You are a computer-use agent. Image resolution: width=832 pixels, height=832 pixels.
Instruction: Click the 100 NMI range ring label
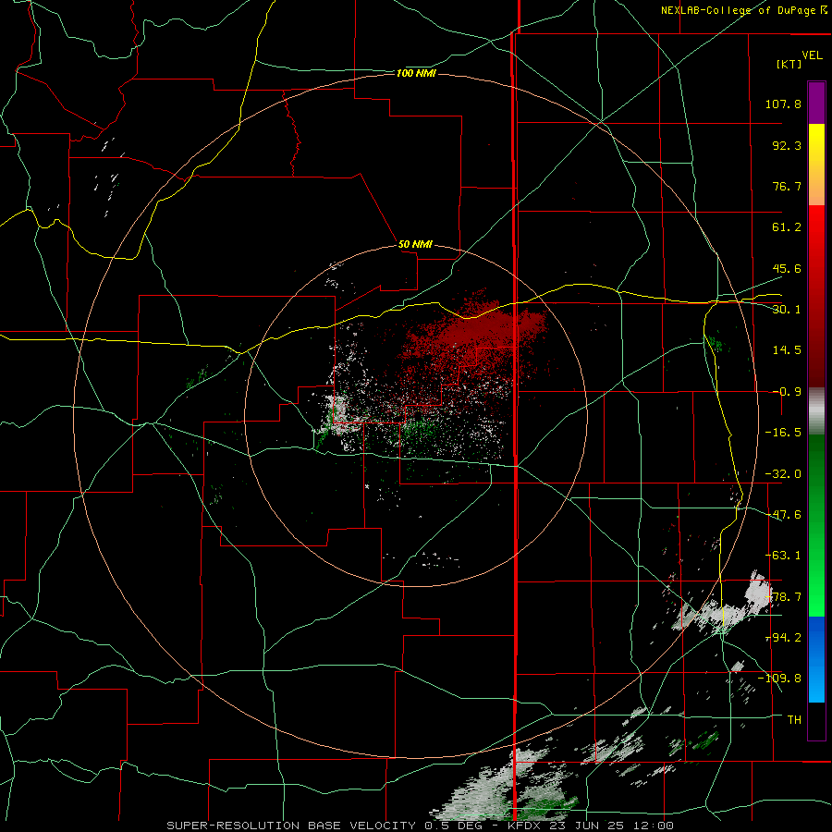[416, 73]
